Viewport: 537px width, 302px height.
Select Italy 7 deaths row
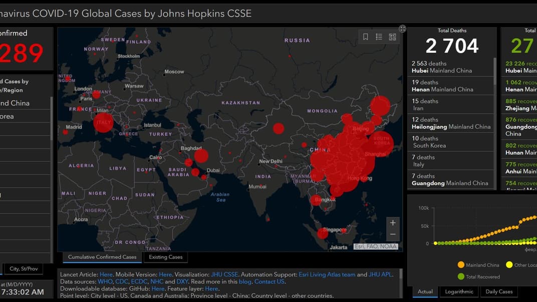[450, 161]
